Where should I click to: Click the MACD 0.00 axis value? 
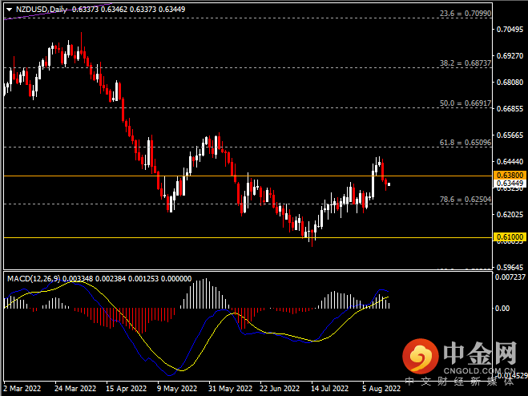(x=502, y=308)
